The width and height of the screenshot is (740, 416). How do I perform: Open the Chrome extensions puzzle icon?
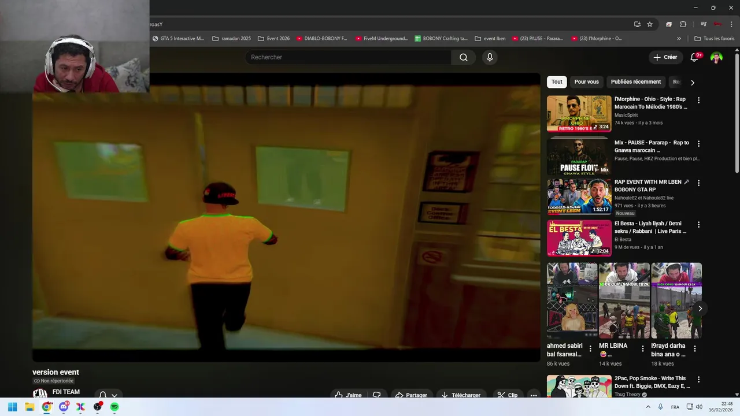pos(683,24)
